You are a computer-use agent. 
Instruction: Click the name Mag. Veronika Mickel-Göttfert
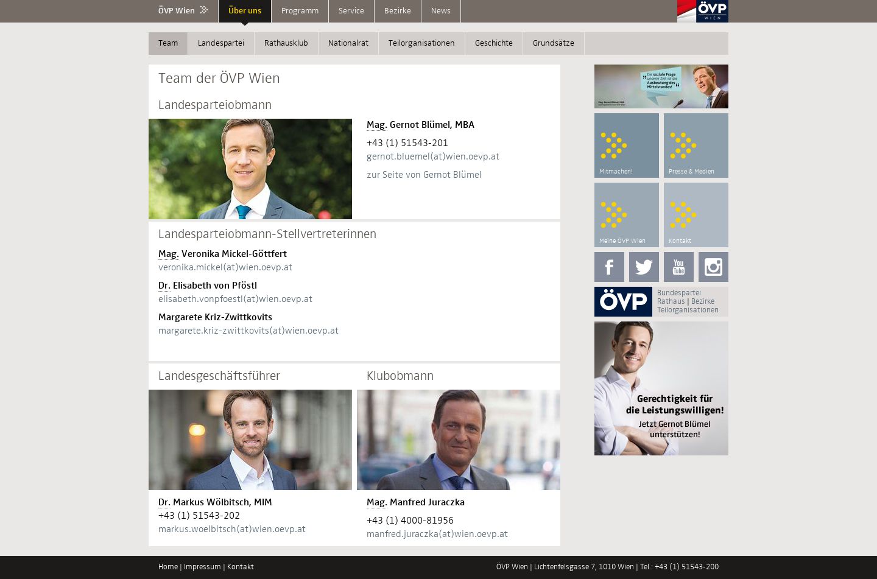222,254
